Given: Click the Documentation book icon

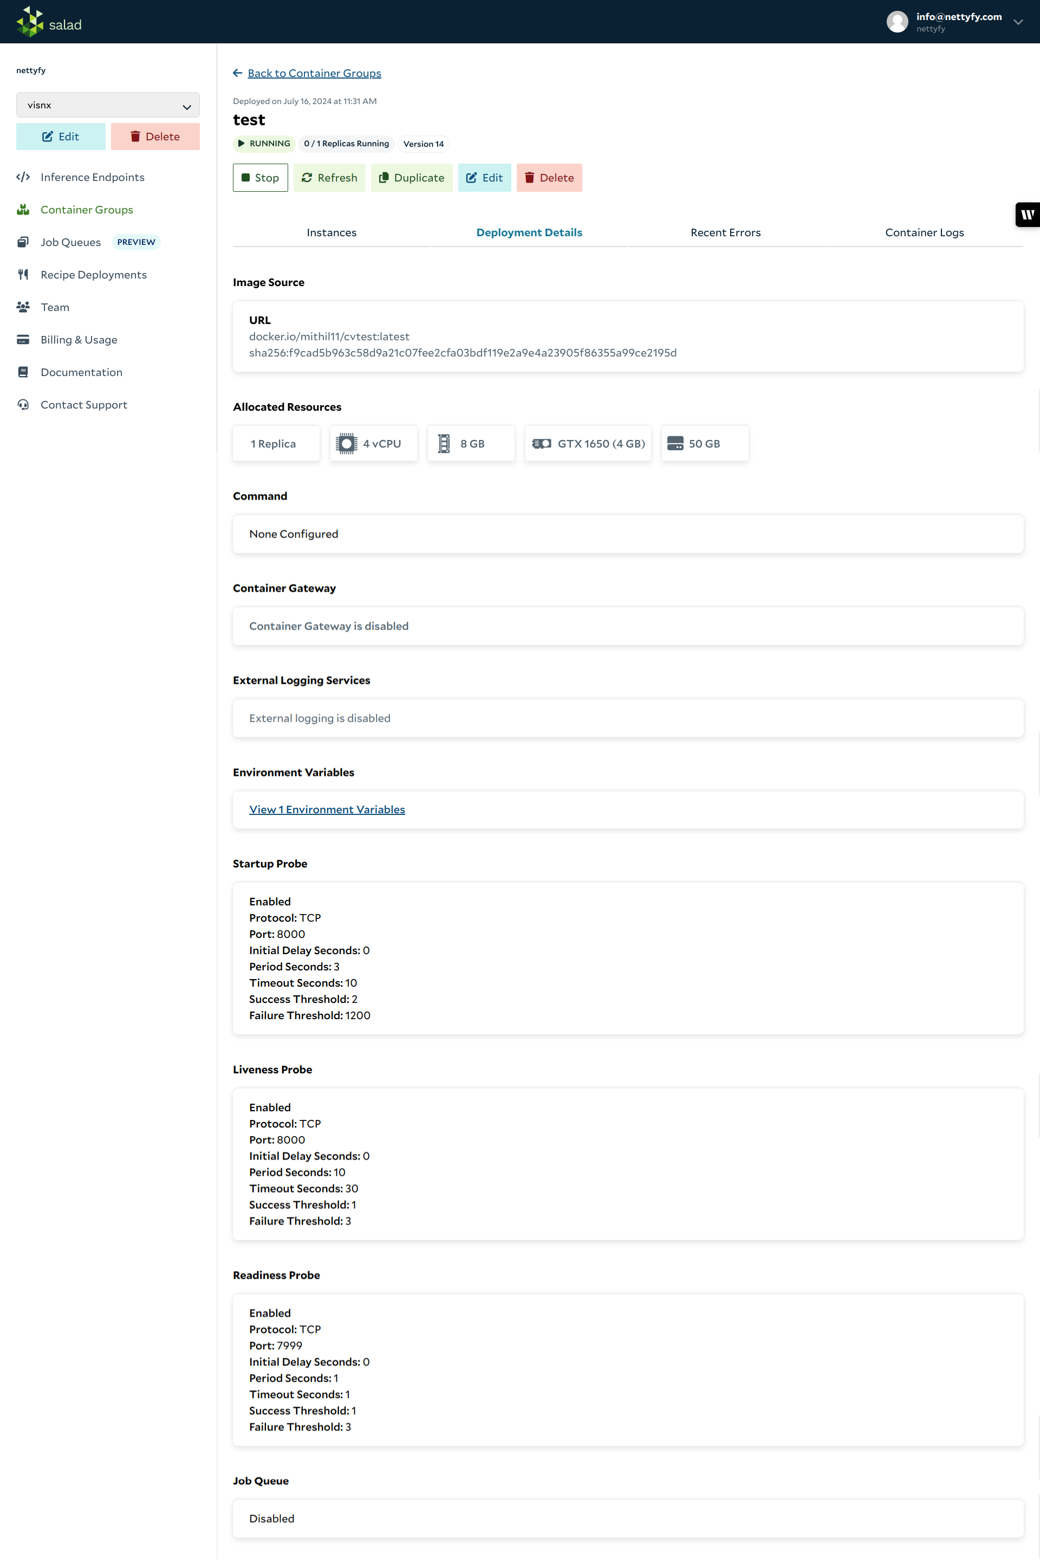Looking at the screenshot, I should [23, 372].
